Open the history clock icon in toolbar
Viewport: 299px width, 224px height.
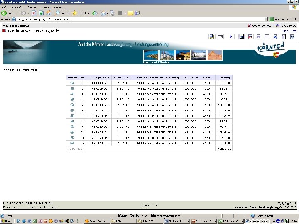point(94,13)
